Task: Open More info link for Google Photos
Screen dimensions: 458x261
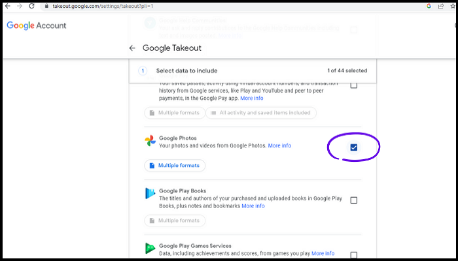Action: (x=279, y=146)
